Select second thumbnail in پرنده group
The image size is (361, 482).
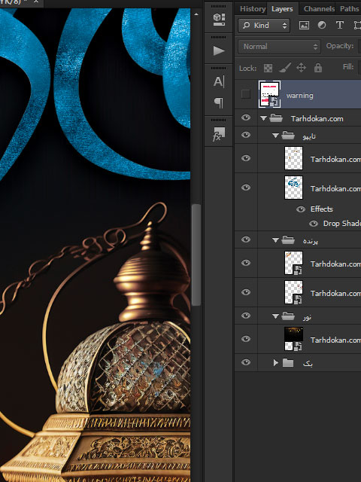(293, 292)
